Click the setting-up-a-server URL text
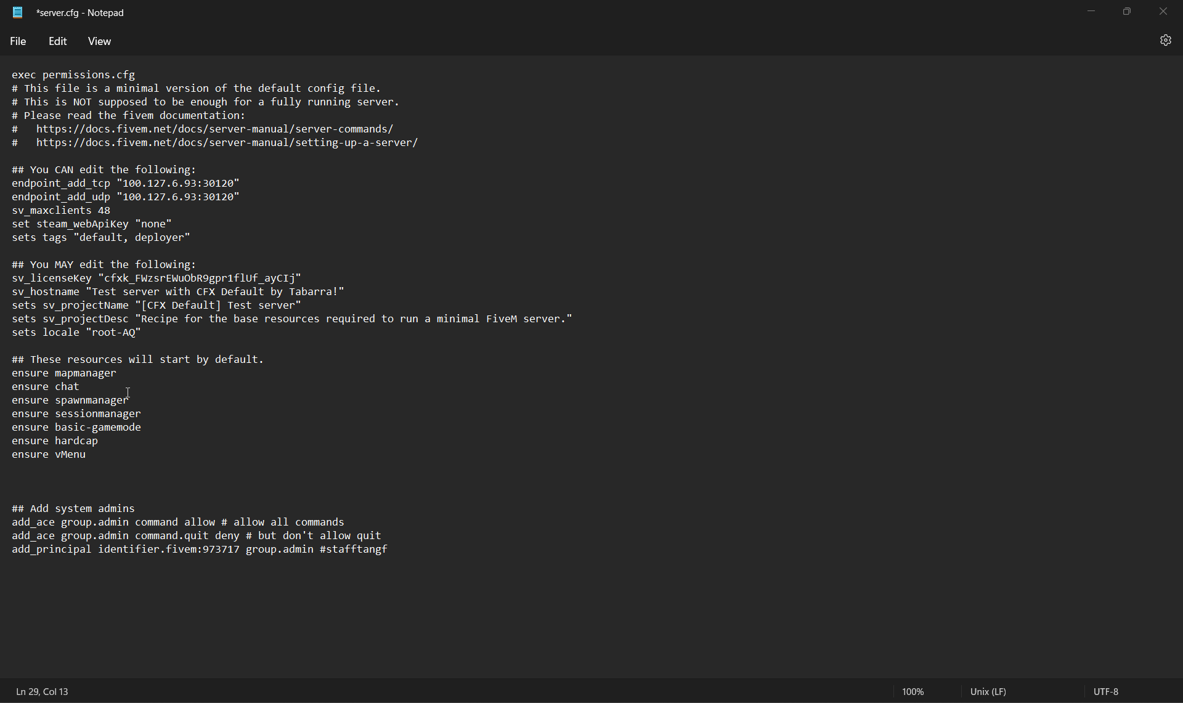1183x703 pixels. point(226,142)
